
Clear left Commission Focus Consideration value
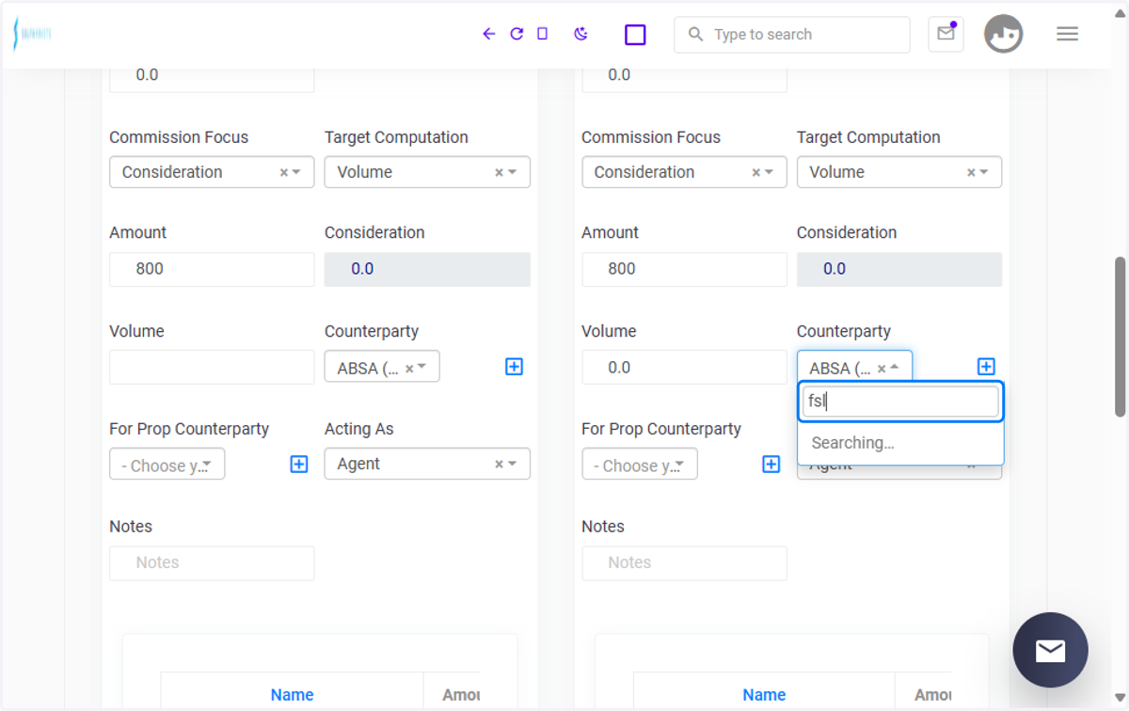tap(283, 173)
